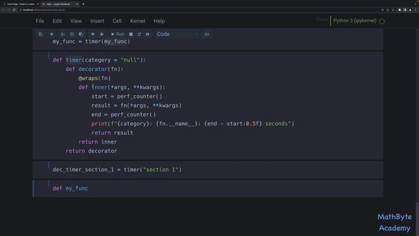Open the Edit menu
419x236 pixels.
(x=57, y=21)
